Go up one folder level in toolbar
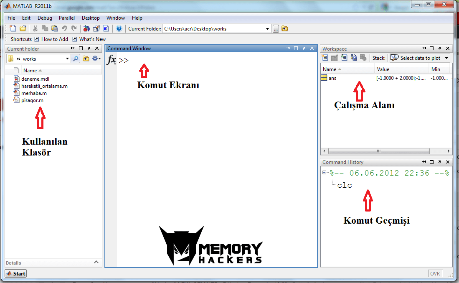 pos(284,28)
